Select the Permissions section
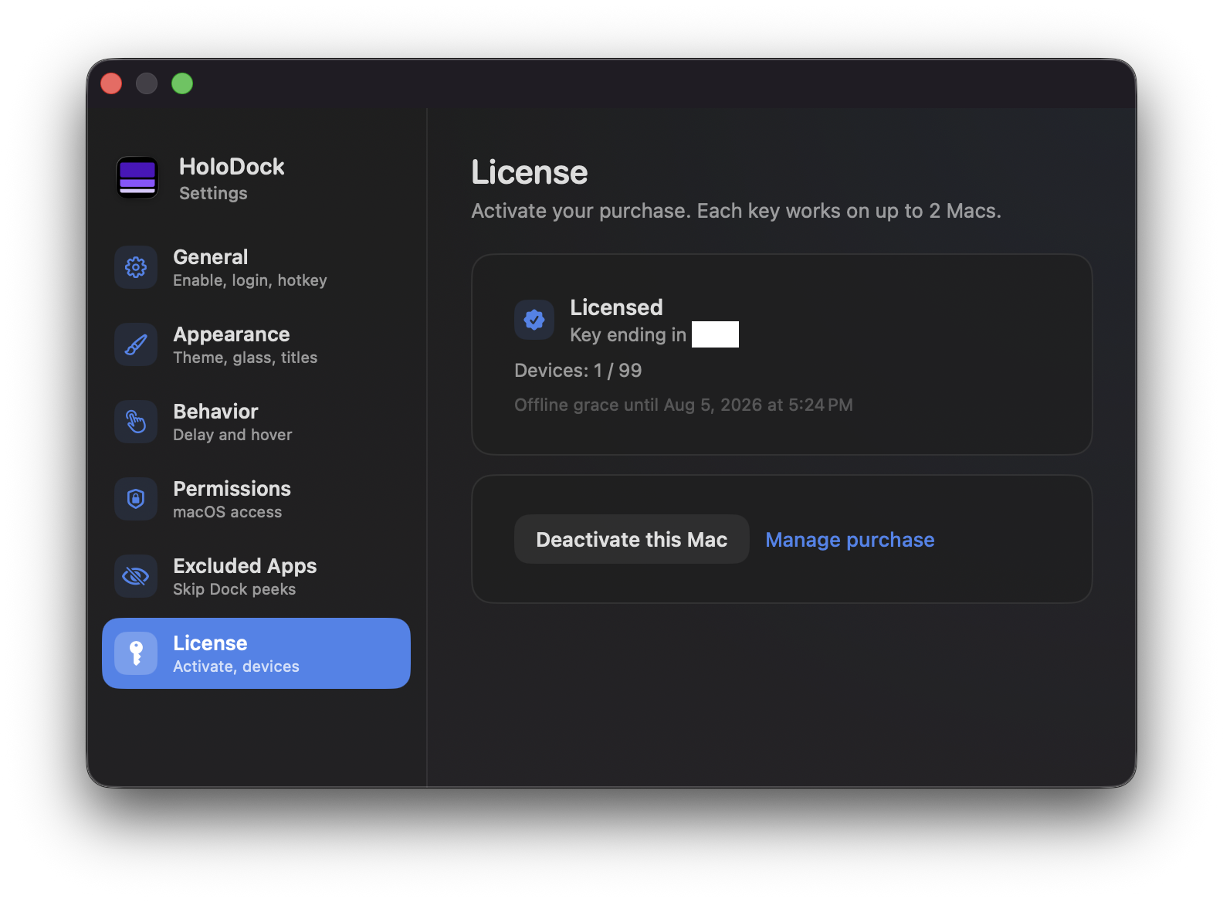 (256, 499)
